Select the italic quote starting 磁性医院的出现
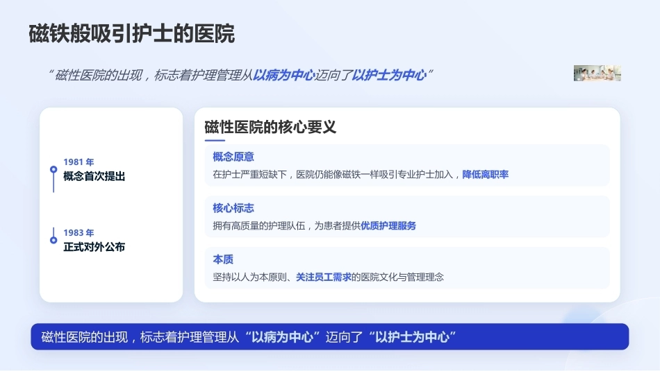Viewport: 660px width, 371px height. (240, 75)
